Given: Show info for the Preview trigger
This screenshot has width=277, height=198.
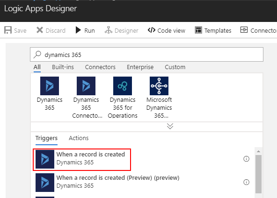Looking at the screenshot, I should pos(246,182).
